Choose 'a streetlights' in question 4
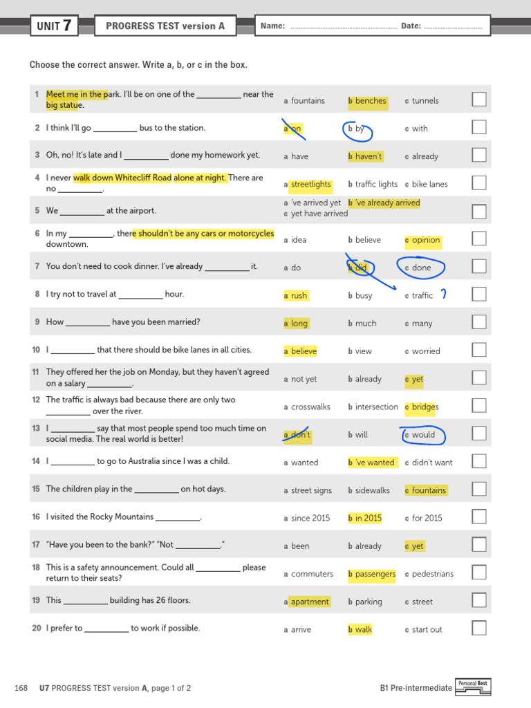The height and width of the screenshot is (708, 531). [309, 185]
